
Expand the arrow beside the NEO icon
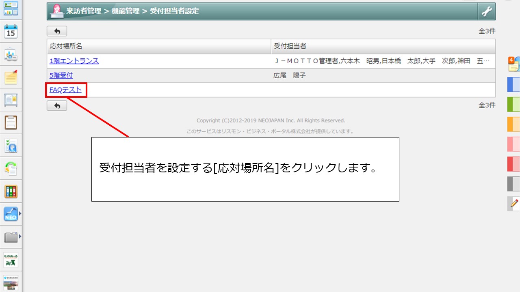point(19,213)
